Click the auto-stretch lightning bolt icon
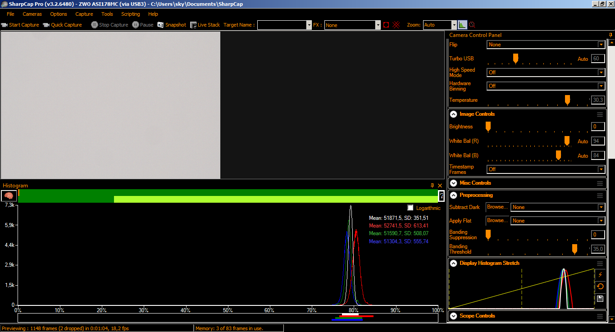Image resolution: width=615 pixels, height=332 pixels. (600, 274)
